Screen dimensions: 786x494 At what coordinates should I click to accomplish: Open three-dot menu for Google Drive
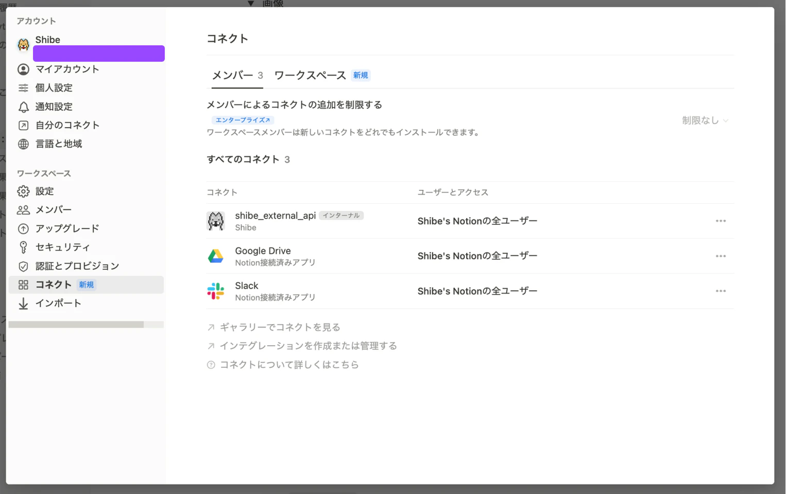721,256
